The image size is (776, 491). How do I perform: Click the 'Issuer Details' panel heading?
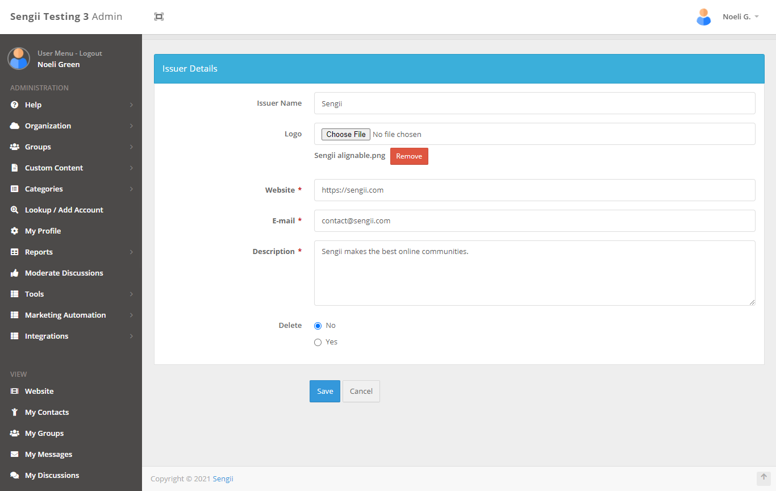coord(190,68)
